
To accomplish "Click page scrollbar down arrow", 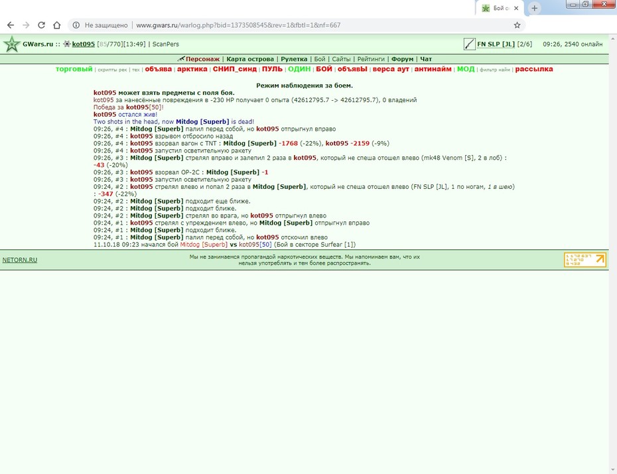I will (x=612, y=470).
